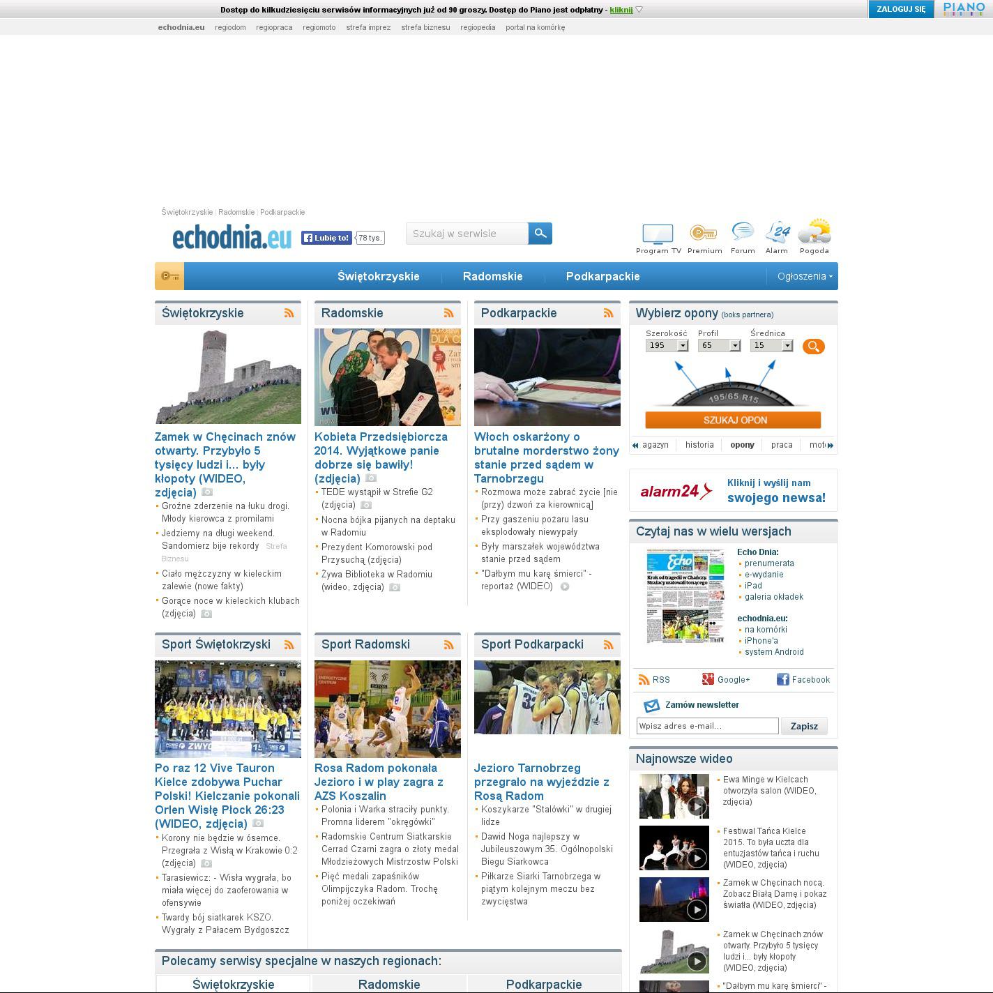Screen dimensions: 993x993
Task: Open the Premium key icon
Action: tap(704, 234)
